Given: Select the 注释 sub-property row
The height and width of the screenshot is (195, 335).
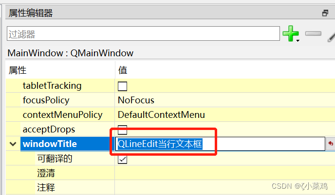Looking at the screenshot, I should 170,187.
